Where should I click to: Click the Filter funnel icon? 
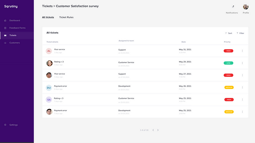tap(237, 33)
